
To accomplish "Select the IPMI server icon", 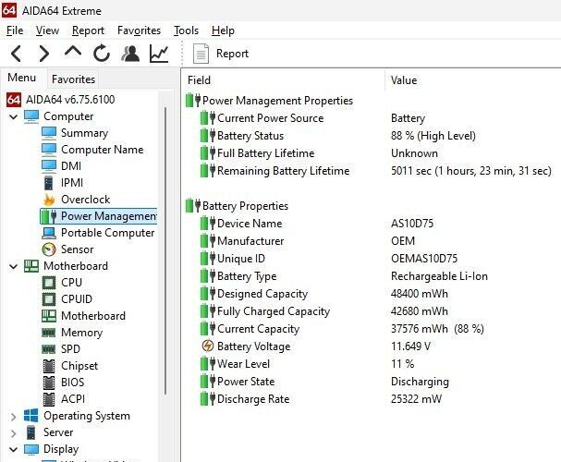I will (x=49, y=183).
